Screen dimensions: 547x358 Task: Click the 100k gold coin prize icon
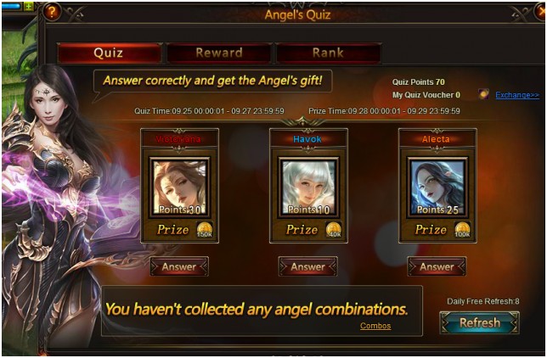(x=462, y=230)
